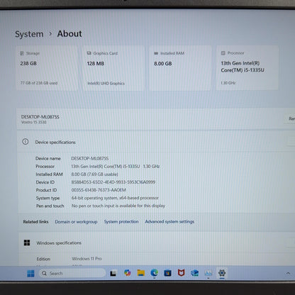This screenshot has width=295, height=295.
Task: Click the Settings gear taskbar icon
Action: pos(222,273)
